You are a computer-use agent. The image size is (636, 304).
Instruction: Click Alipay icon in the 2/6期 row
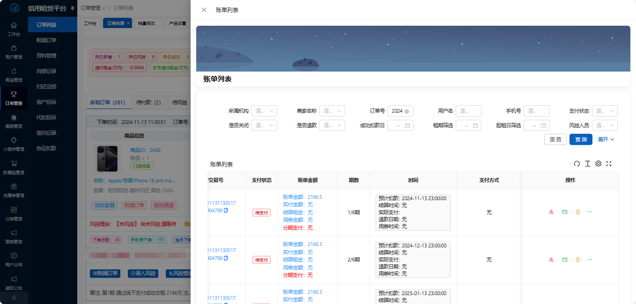[551, 260]
